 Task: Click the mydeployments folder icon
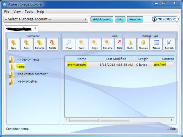[x=12, y=59]
